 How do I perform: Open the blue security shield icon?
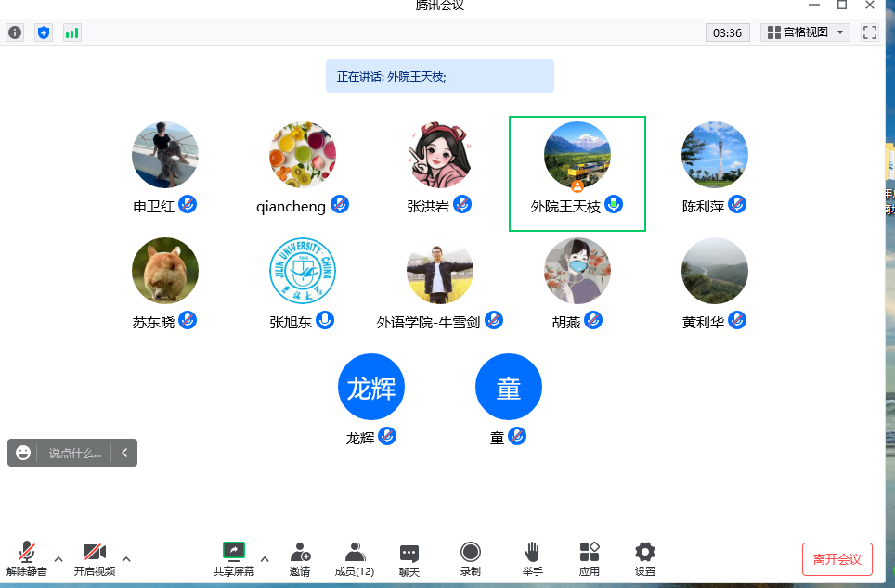[x=44, y=32]
